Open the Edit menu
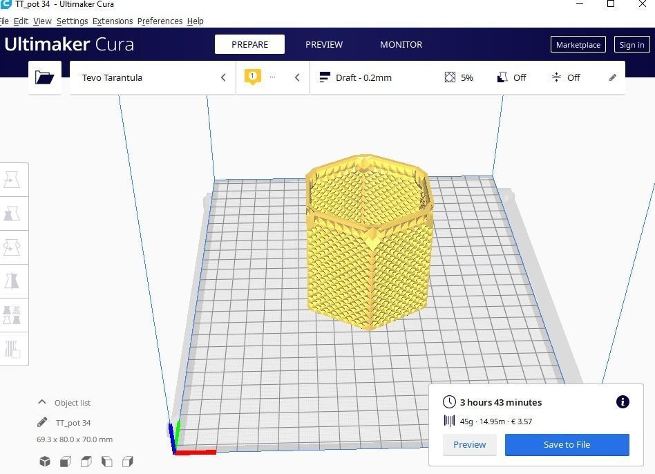The width and height of the screenshot is (655, 474). [21, 21]
